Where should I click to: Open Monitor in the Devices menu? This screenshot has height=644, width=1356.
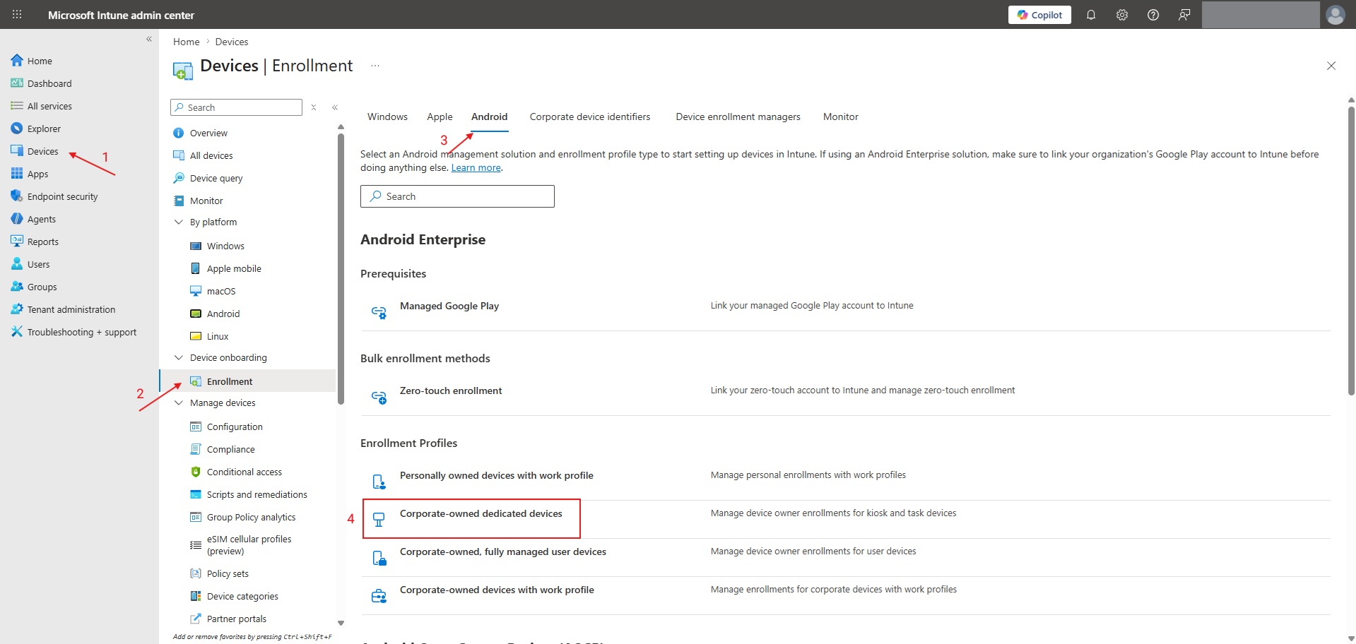206,201
